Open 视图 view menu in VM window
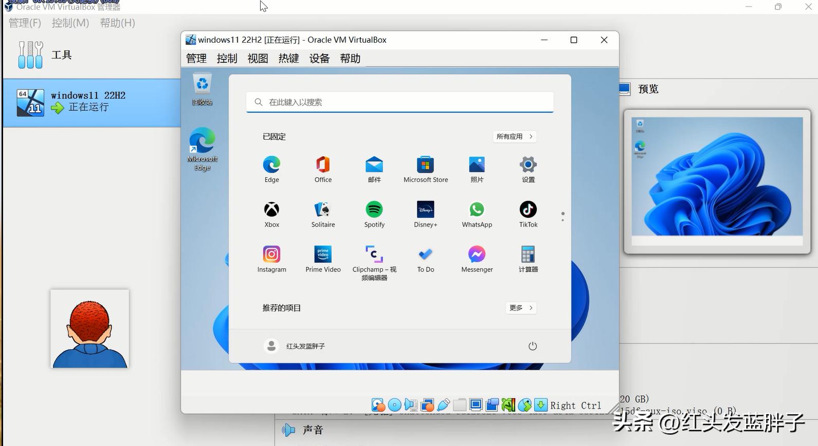 [x=258, y=59]
